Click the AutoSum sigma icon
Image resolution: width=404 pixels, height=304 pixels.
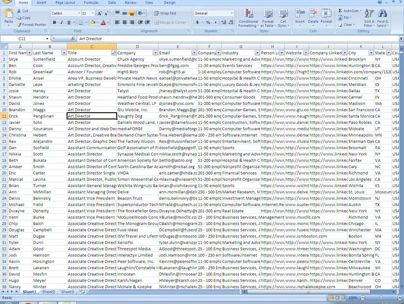340,11
